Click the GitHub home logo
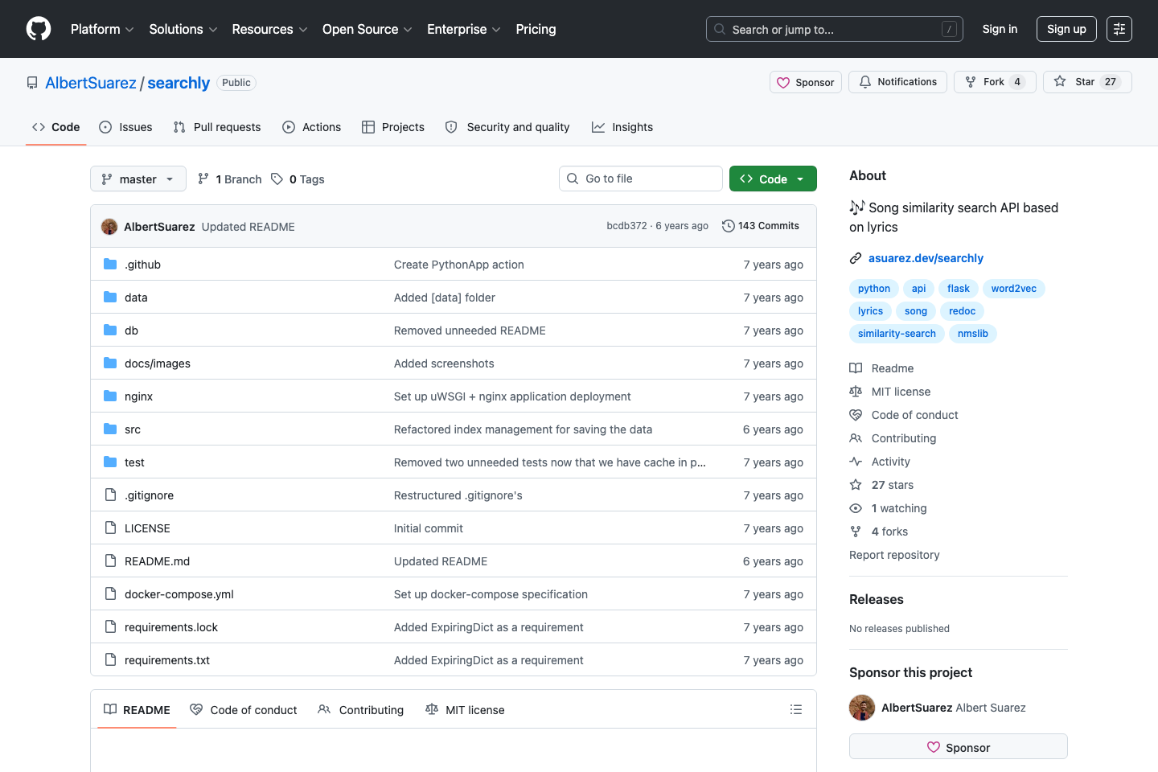The height and width of the screenshot is (772, 1158). click(x=38, y=29)
